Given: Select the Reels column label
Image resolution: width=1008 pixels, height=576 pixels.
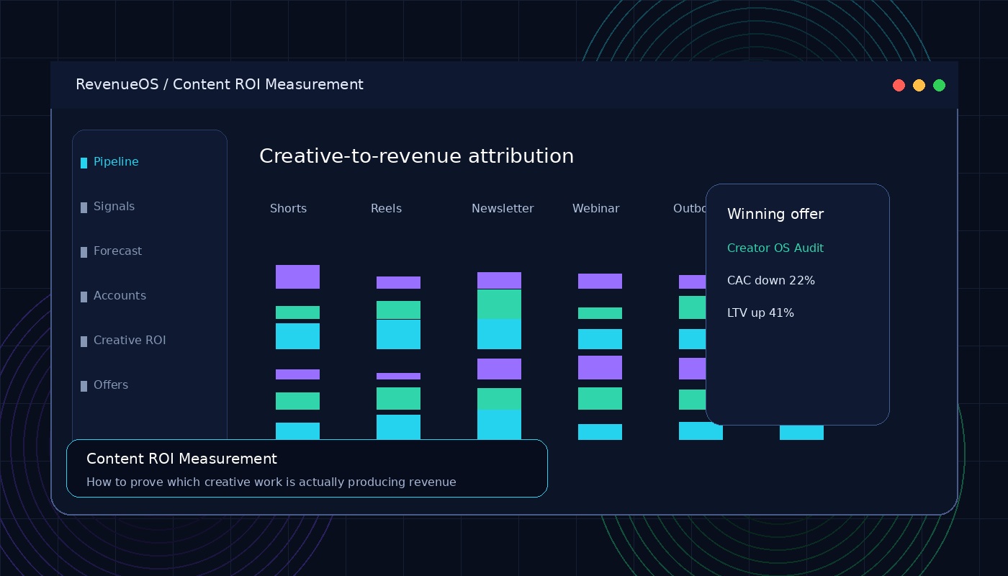Looking at the screenshot, I should [386, 208].
